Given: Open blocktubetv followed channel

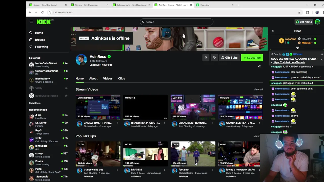Looking at the screenshot, I should 48,80.
